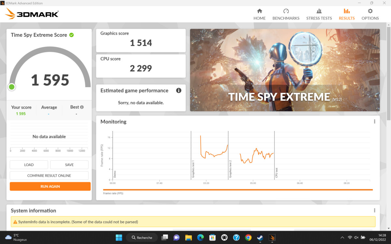The width and height of the screenshot is (391, 244).
Task: Switch to the Results tab
Action: pos(347,14)
